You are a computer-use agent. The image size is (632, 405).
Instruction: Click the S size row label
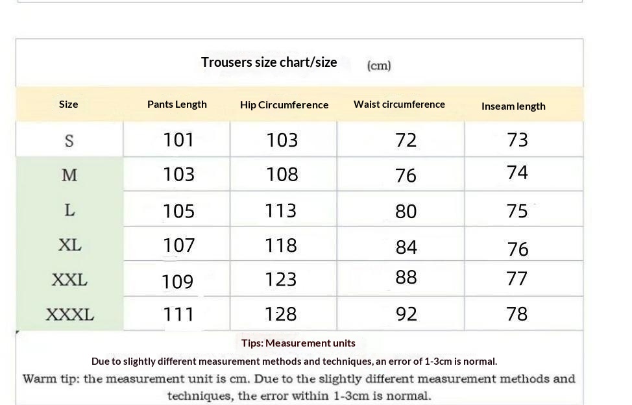(69, 140)
